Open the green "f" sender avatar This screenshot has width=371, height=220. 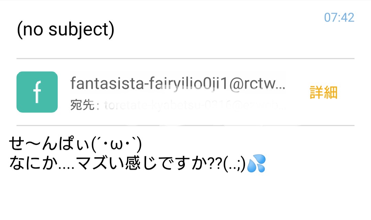pos(37,92)
